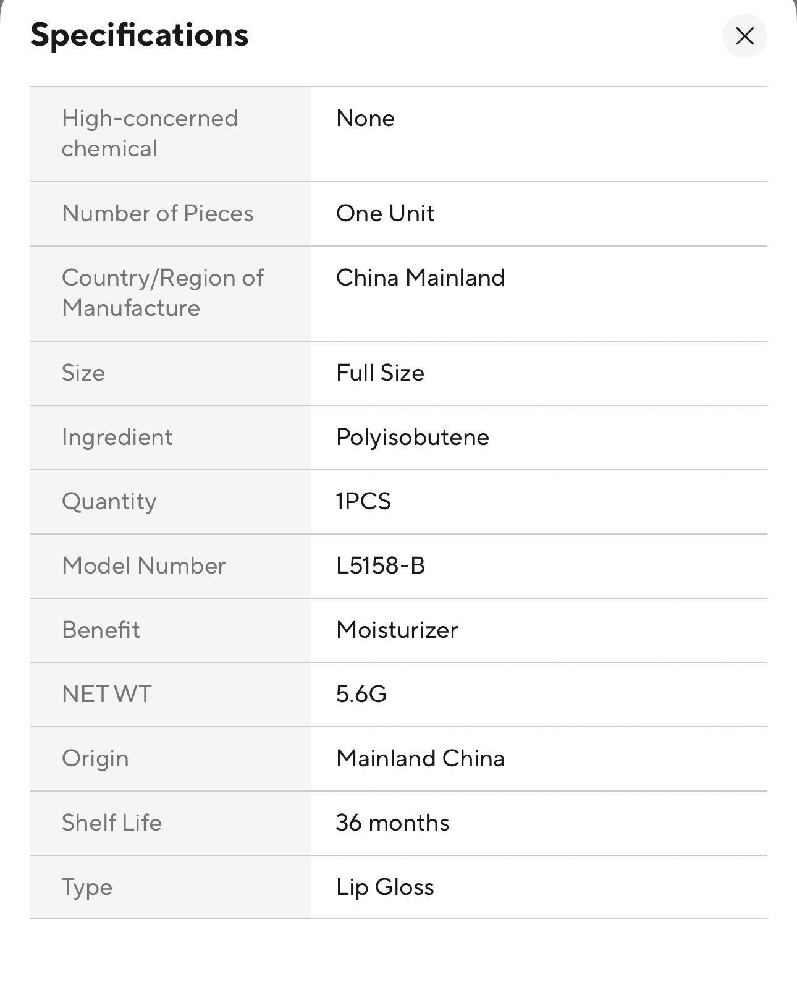797x982 pixels.
Task: Select Country/Region of Manufacture label
Action: pyautogui.click(x=162, y=293)
